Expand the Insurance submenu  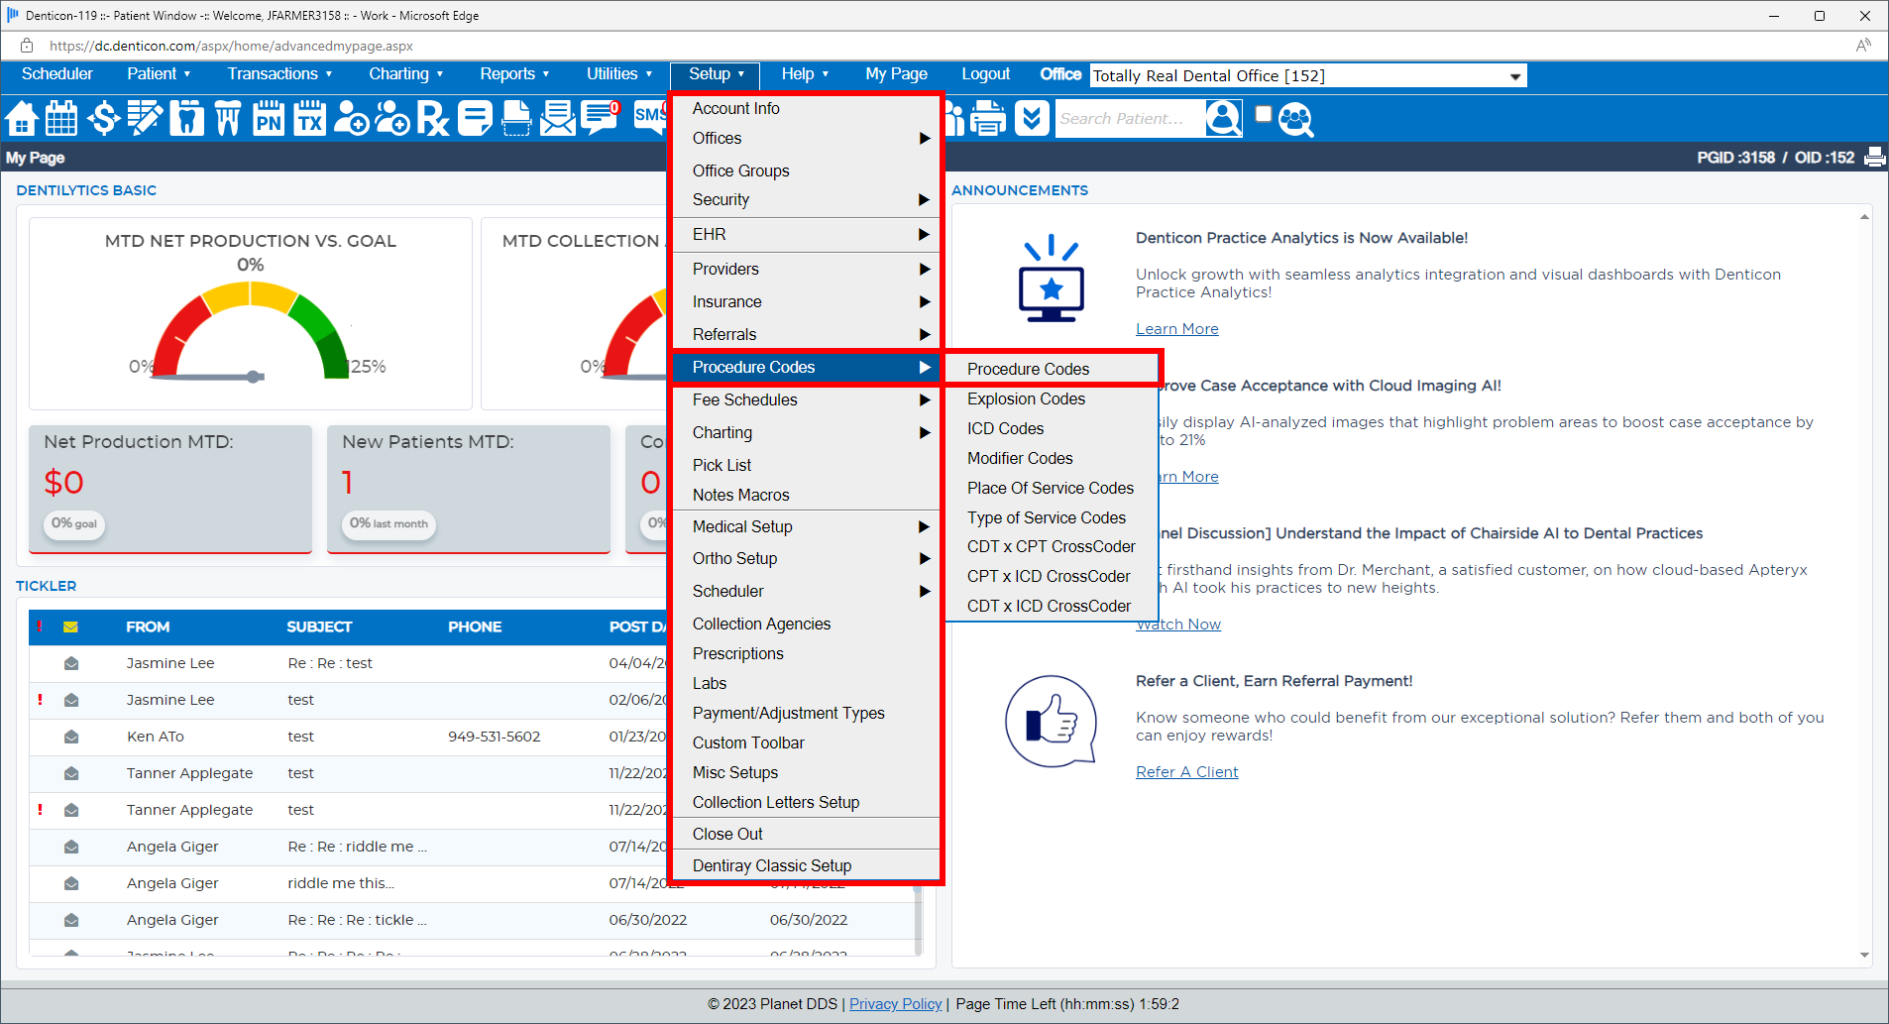[x=806, y=302]
